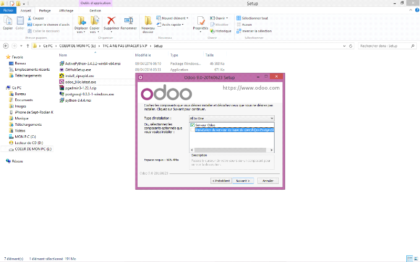This screenshot has width=420, height=262.
Task: Select Copier le chemin d'accès
Action: point(48,24)
